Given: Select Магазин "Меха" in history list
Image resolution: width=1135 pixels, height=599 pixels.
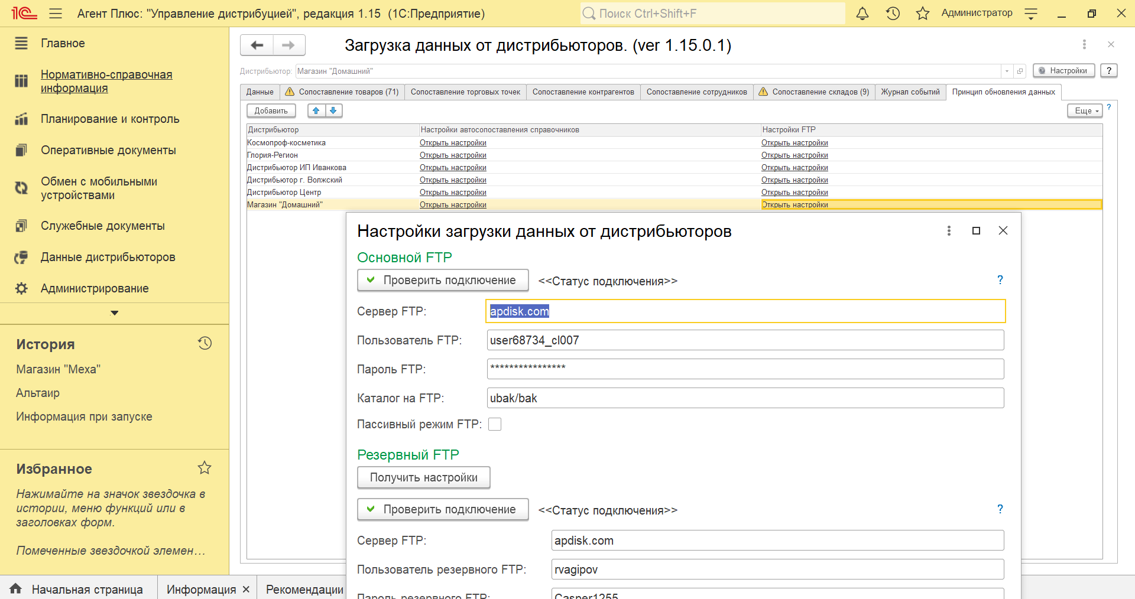Looking at the screenshot, I should tap(59, 369).
